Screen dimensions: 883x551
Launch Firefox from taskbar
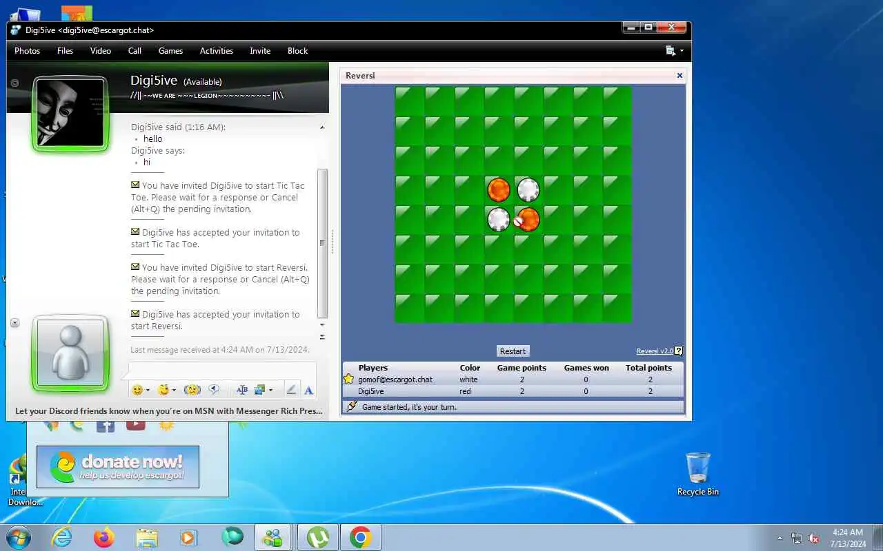(x=104, y=537)
